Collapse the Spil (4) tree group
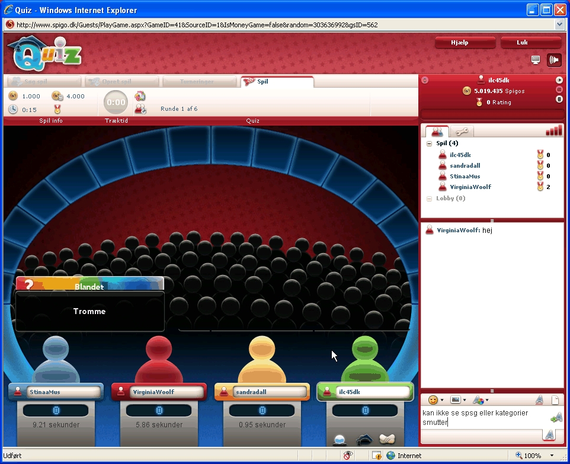 pyautogui.click(x=429, y=143)
